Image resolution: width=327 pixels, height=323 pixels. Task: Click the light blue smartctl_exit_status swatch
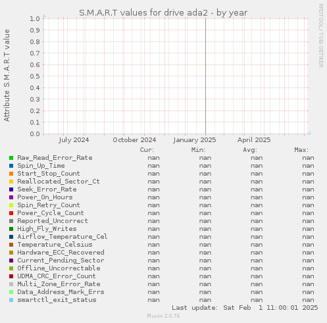pyautogui.click(x=11, y=300)
